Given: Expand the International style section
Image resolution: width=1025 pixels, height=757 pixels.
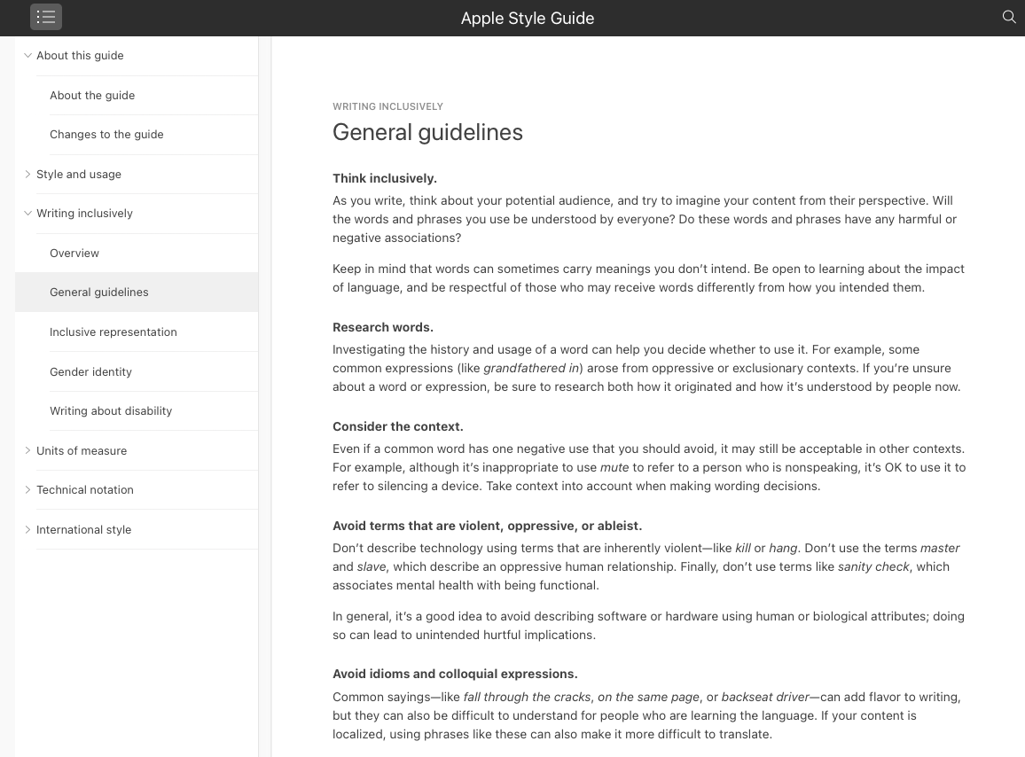Looking at the screenshot, I should [x=27, y=529].
